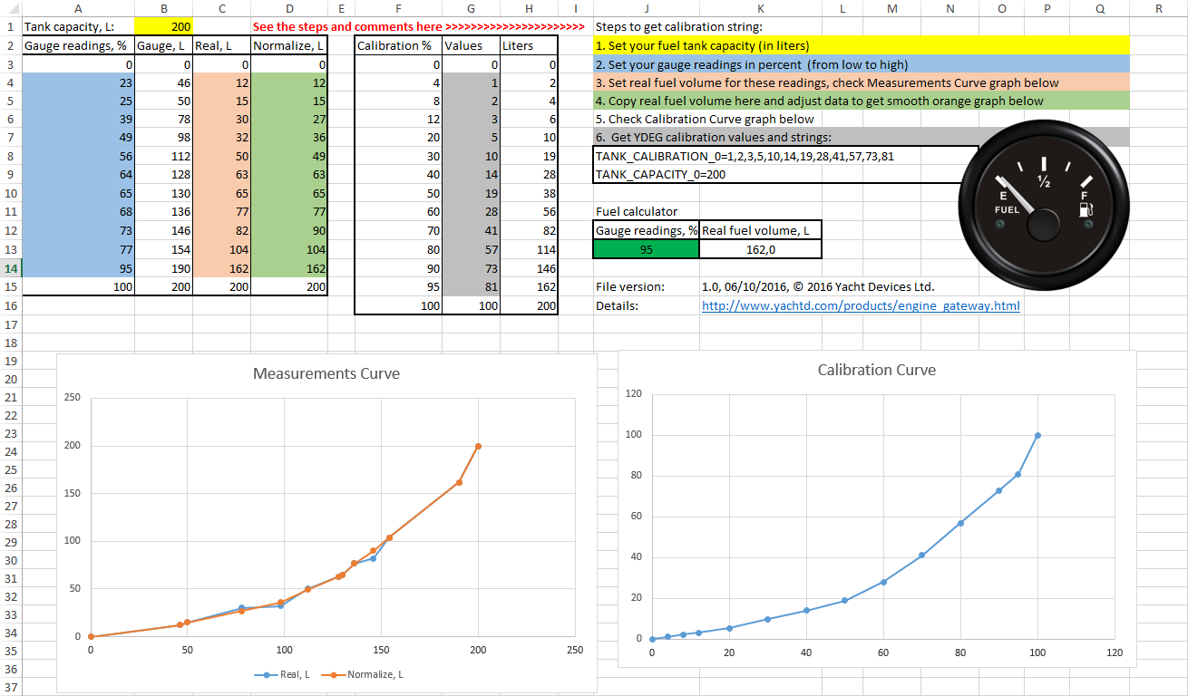Select Gauge, L cell with value 78
Viewport: 1188px width, 696px height.
pos(163,119)
